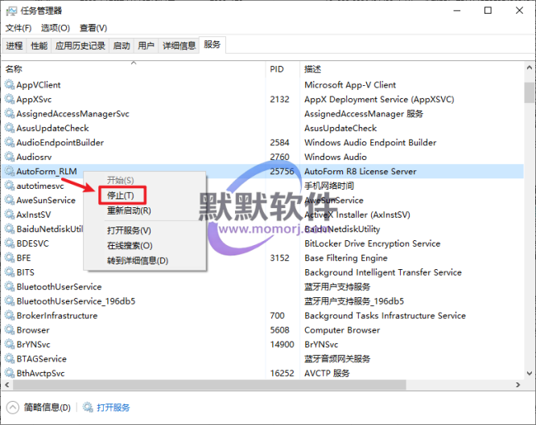Switch to the 性能 tab

pyautogui.click(x=39, y=46)
